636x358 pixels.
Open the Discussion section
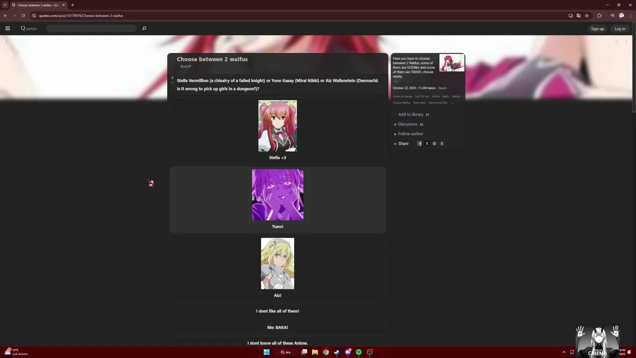click(x=407, y=124)
